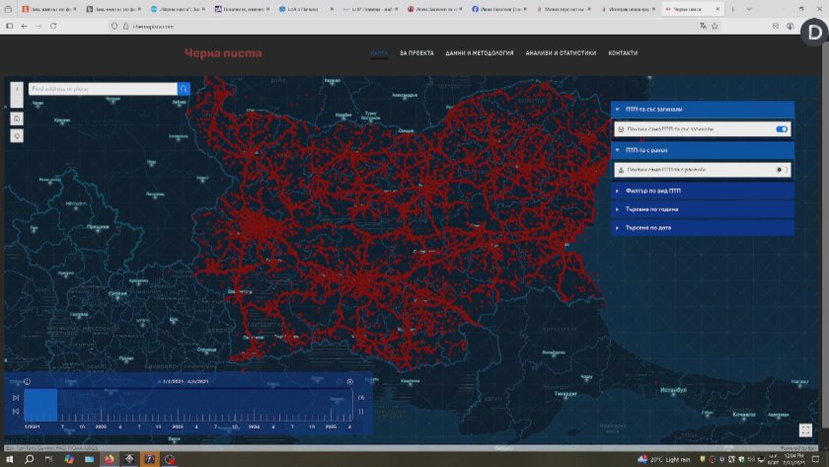Click the blue time slider selected range
829x467 pixels.
click(x=40, y=405)
